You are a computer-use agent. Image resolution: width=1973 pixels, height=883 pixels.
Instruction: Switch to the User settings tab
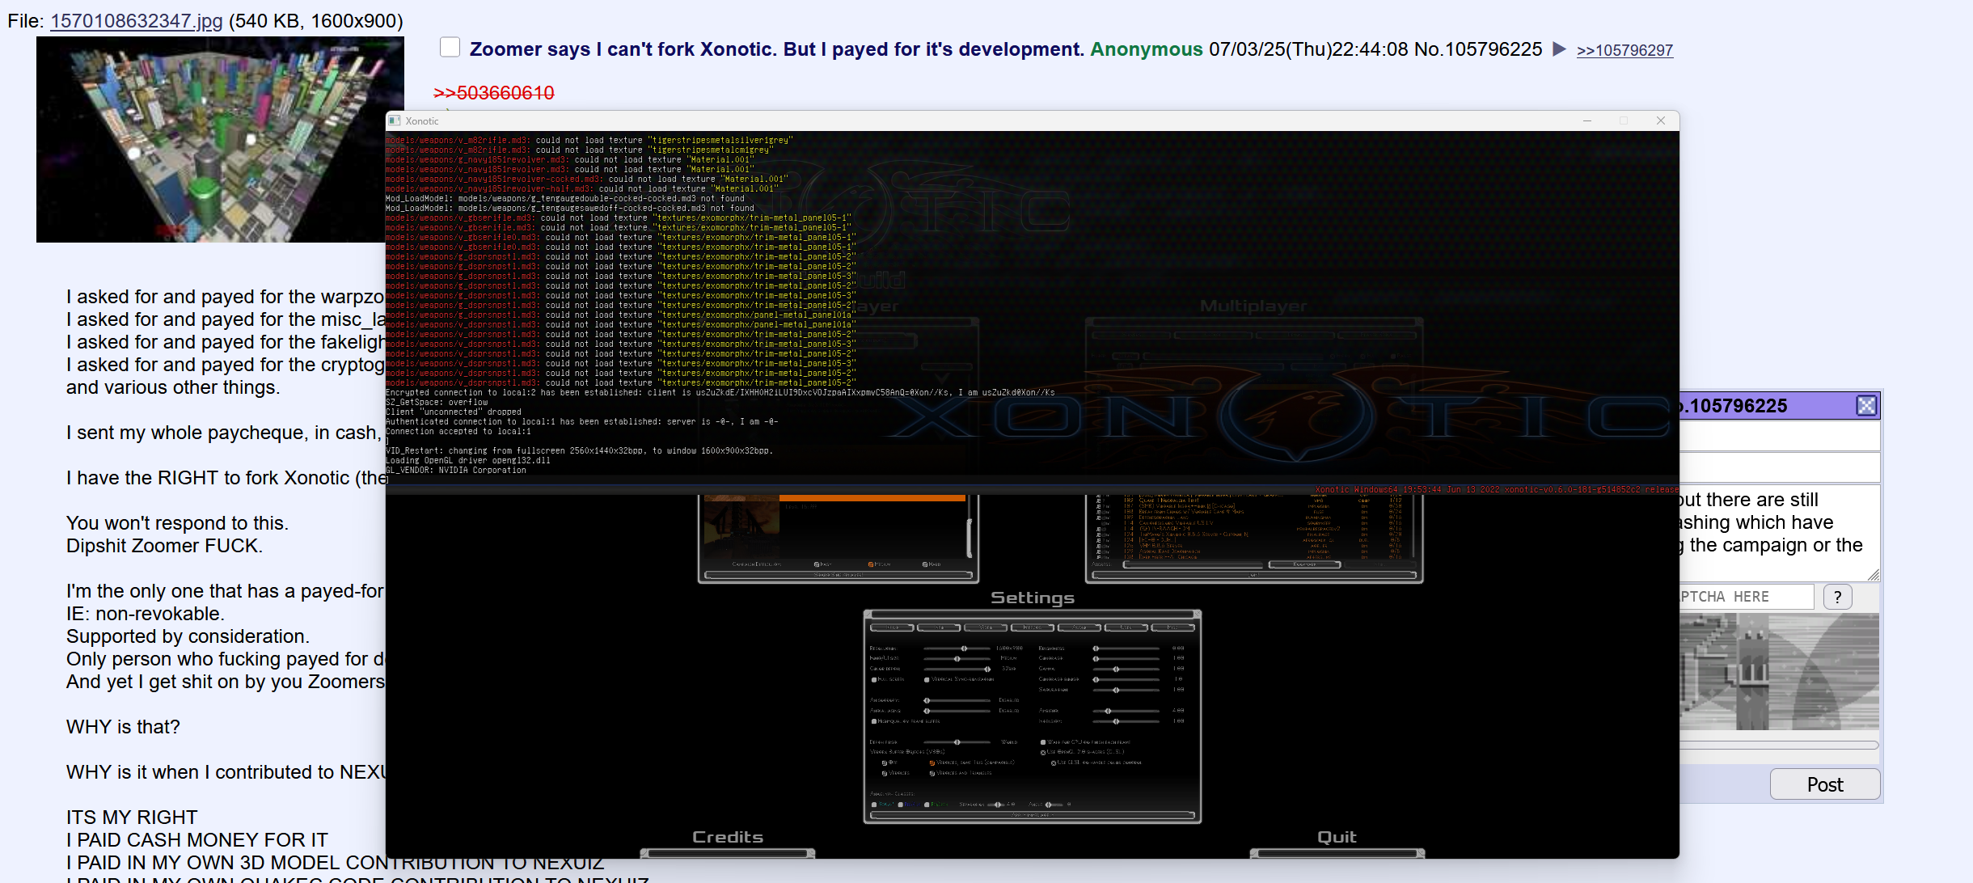(x=1126, y=627)
